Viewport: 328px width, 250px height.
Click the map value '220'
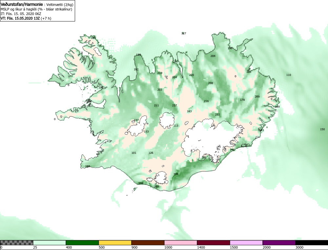192,75
